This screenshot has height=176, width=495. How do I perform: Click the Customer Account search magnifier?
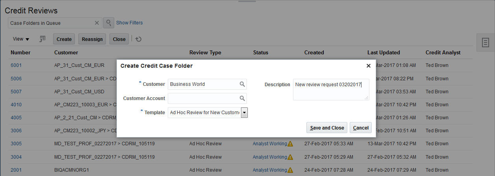pyautogui.click(x=242, y=98)
